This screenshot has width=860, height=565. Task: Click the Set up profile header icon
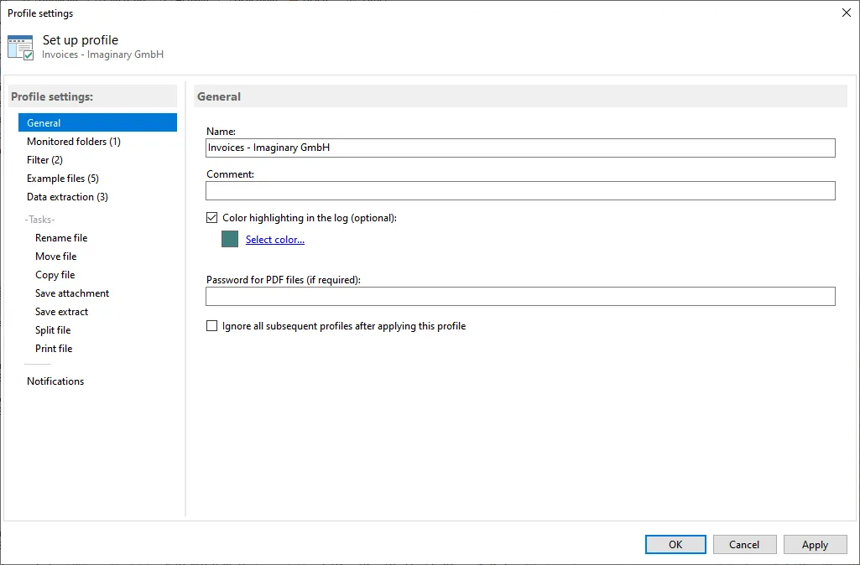20,46
